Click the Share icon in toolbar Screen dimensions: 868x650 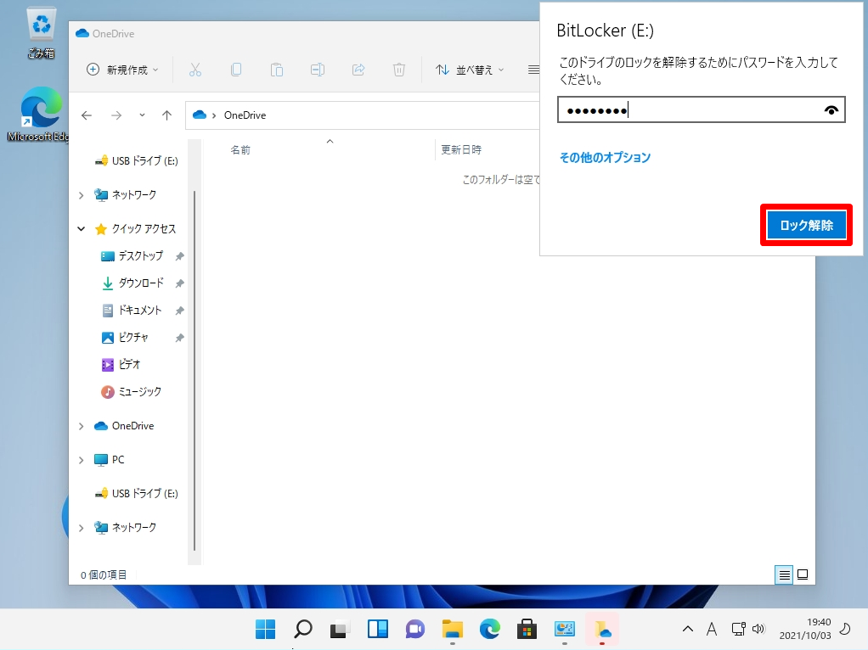tap(358, 70)
